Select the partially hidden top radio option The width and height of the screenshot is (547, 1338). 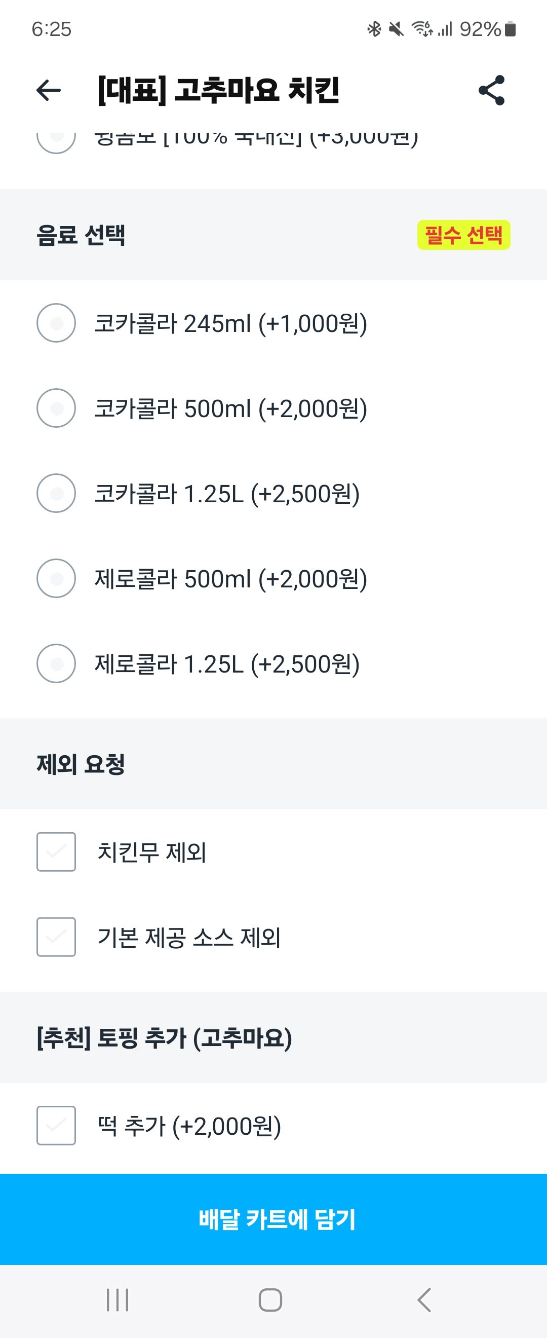pos(56,139)
